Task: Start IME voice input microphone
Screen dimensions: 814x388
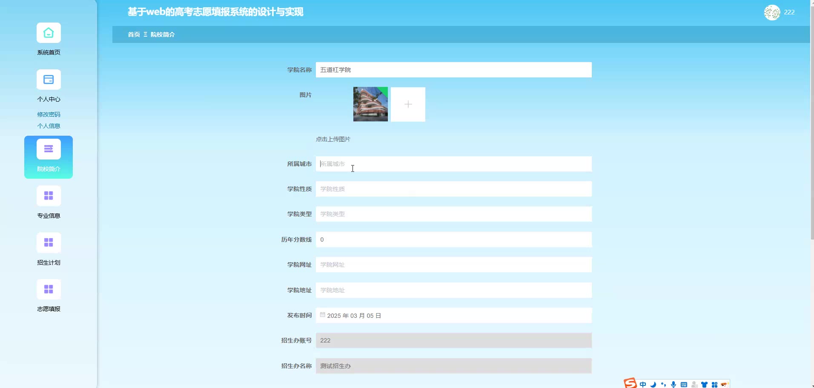Action: (x=674, y=385)
